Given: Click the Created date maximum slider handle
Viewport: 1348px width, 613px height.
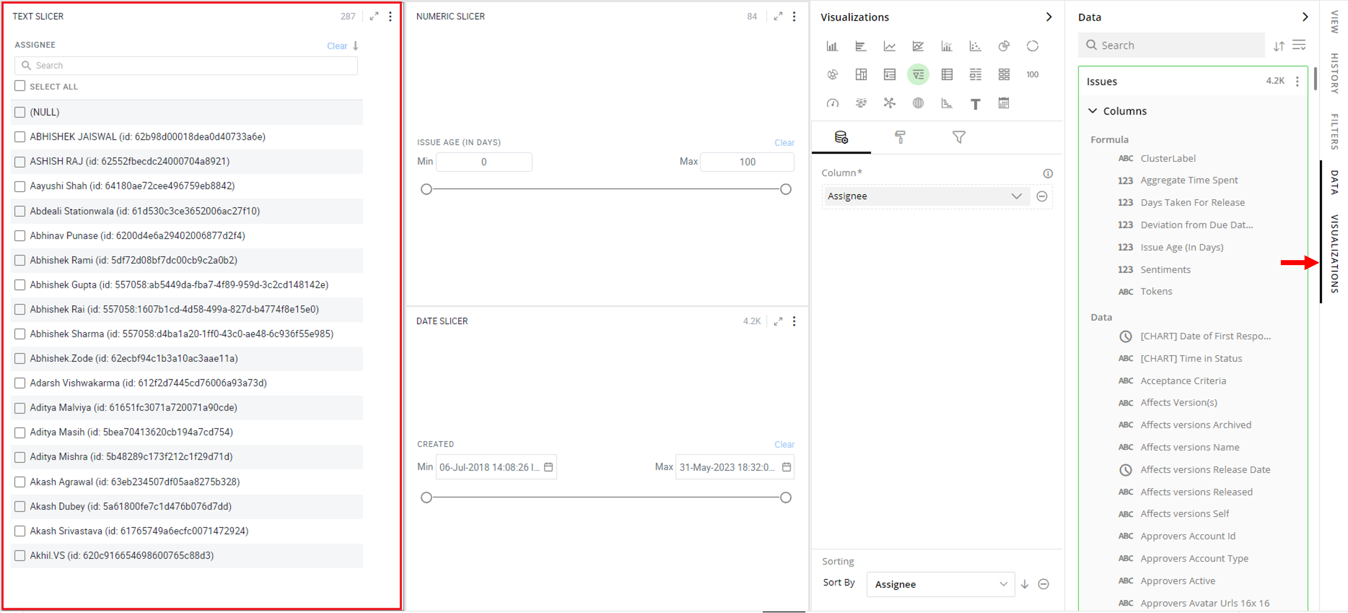Looking at the screenshot, I should point(785,497).
